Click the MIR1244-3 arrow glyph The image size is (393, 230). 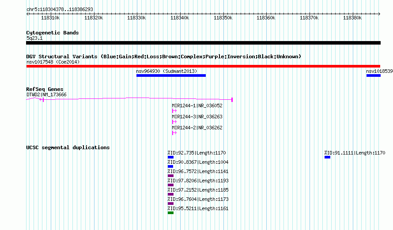[x=174, y=122]
